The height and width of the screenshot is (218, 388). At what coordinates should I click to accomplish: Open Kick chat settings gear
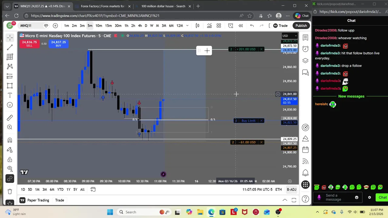tap(369, 197)
